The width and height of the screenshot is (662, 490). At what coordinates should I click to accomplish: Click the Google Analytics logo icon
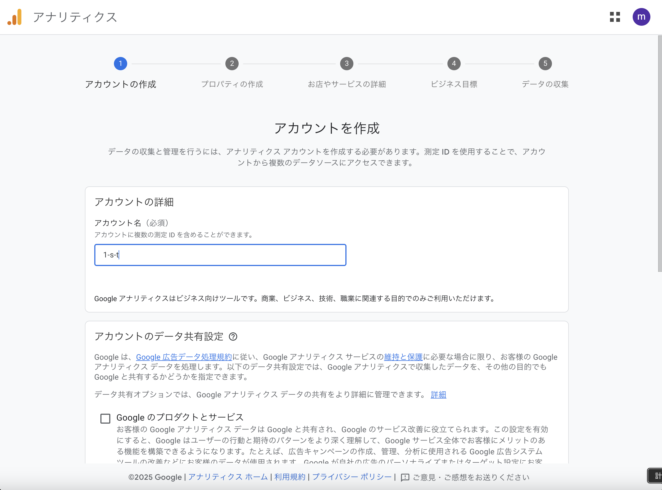tap(15, 17)
